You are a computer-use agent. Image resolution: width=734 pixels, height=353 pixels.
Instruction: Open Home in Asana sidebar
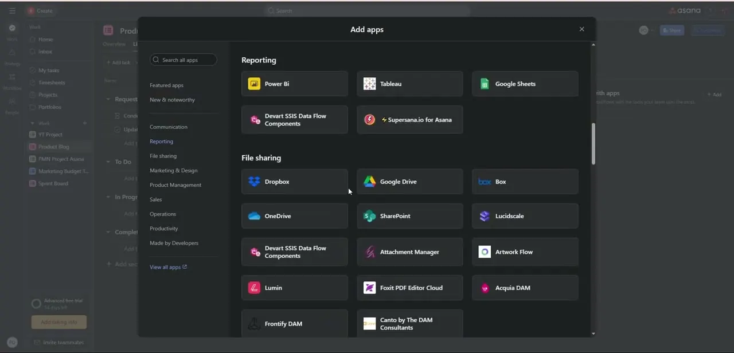tap(45, 40)
